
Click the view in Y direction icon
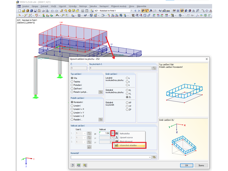[x=158, y=15]
